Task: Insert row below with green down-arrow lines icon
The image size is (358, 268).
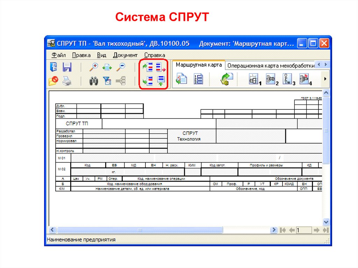Action: click(148, 81)
